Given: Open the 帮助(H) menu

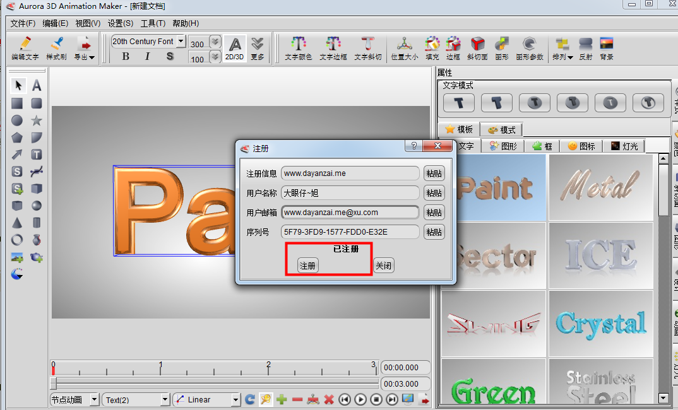Looking at the screenshot, I should coord(186,23).
